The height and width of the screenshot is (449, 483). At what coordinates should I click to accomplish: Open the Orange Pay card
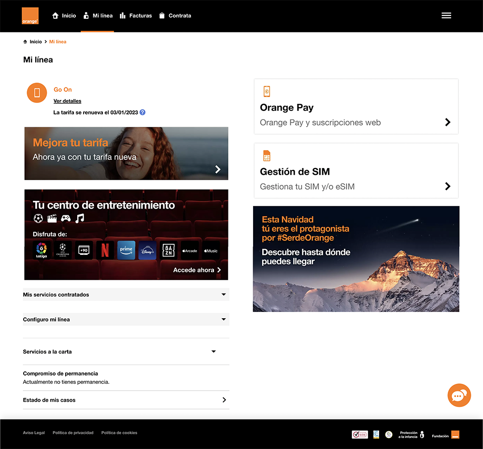click(x=356, y=107)
